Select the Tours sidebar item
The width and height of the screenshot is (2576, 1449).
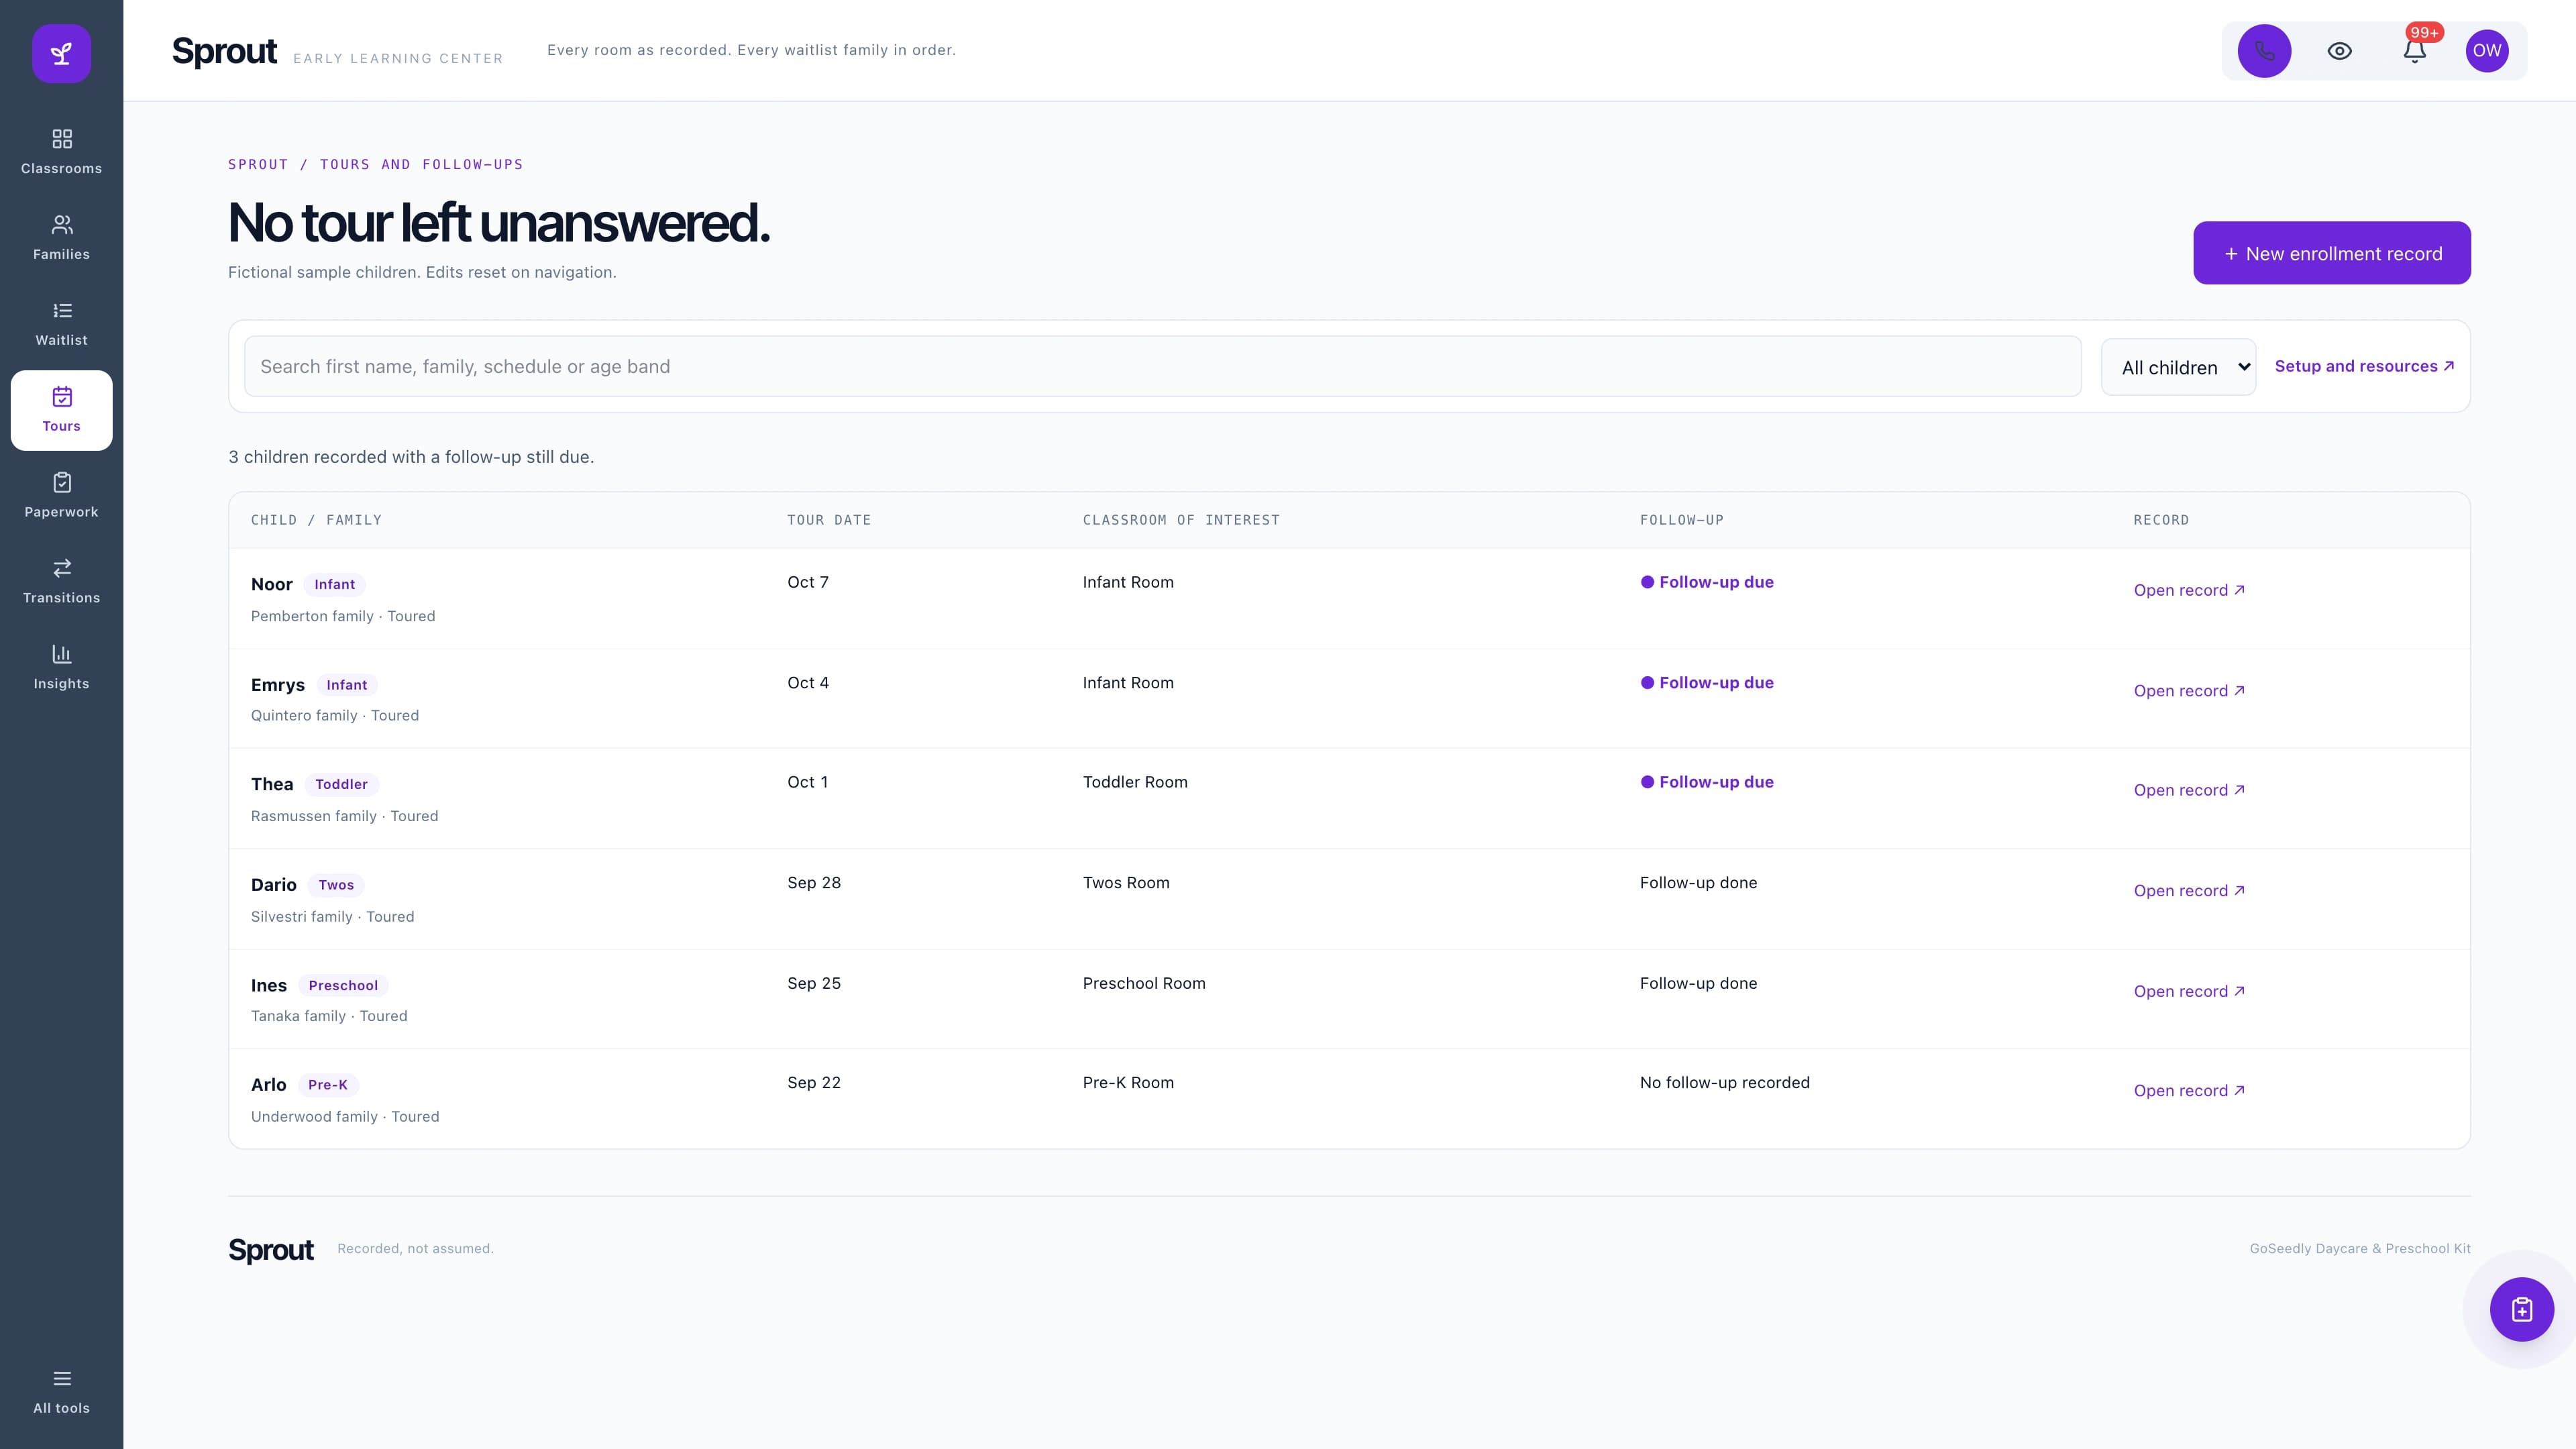61,410
